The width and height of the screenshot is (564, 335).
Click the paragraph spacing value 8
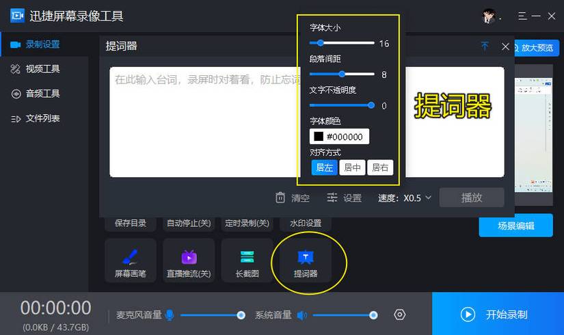[384, 75]
